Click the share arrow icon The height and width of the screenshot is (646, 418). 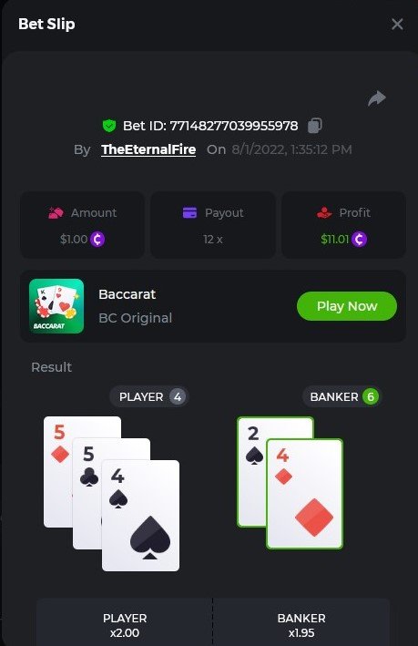click(x=377, y=98)
